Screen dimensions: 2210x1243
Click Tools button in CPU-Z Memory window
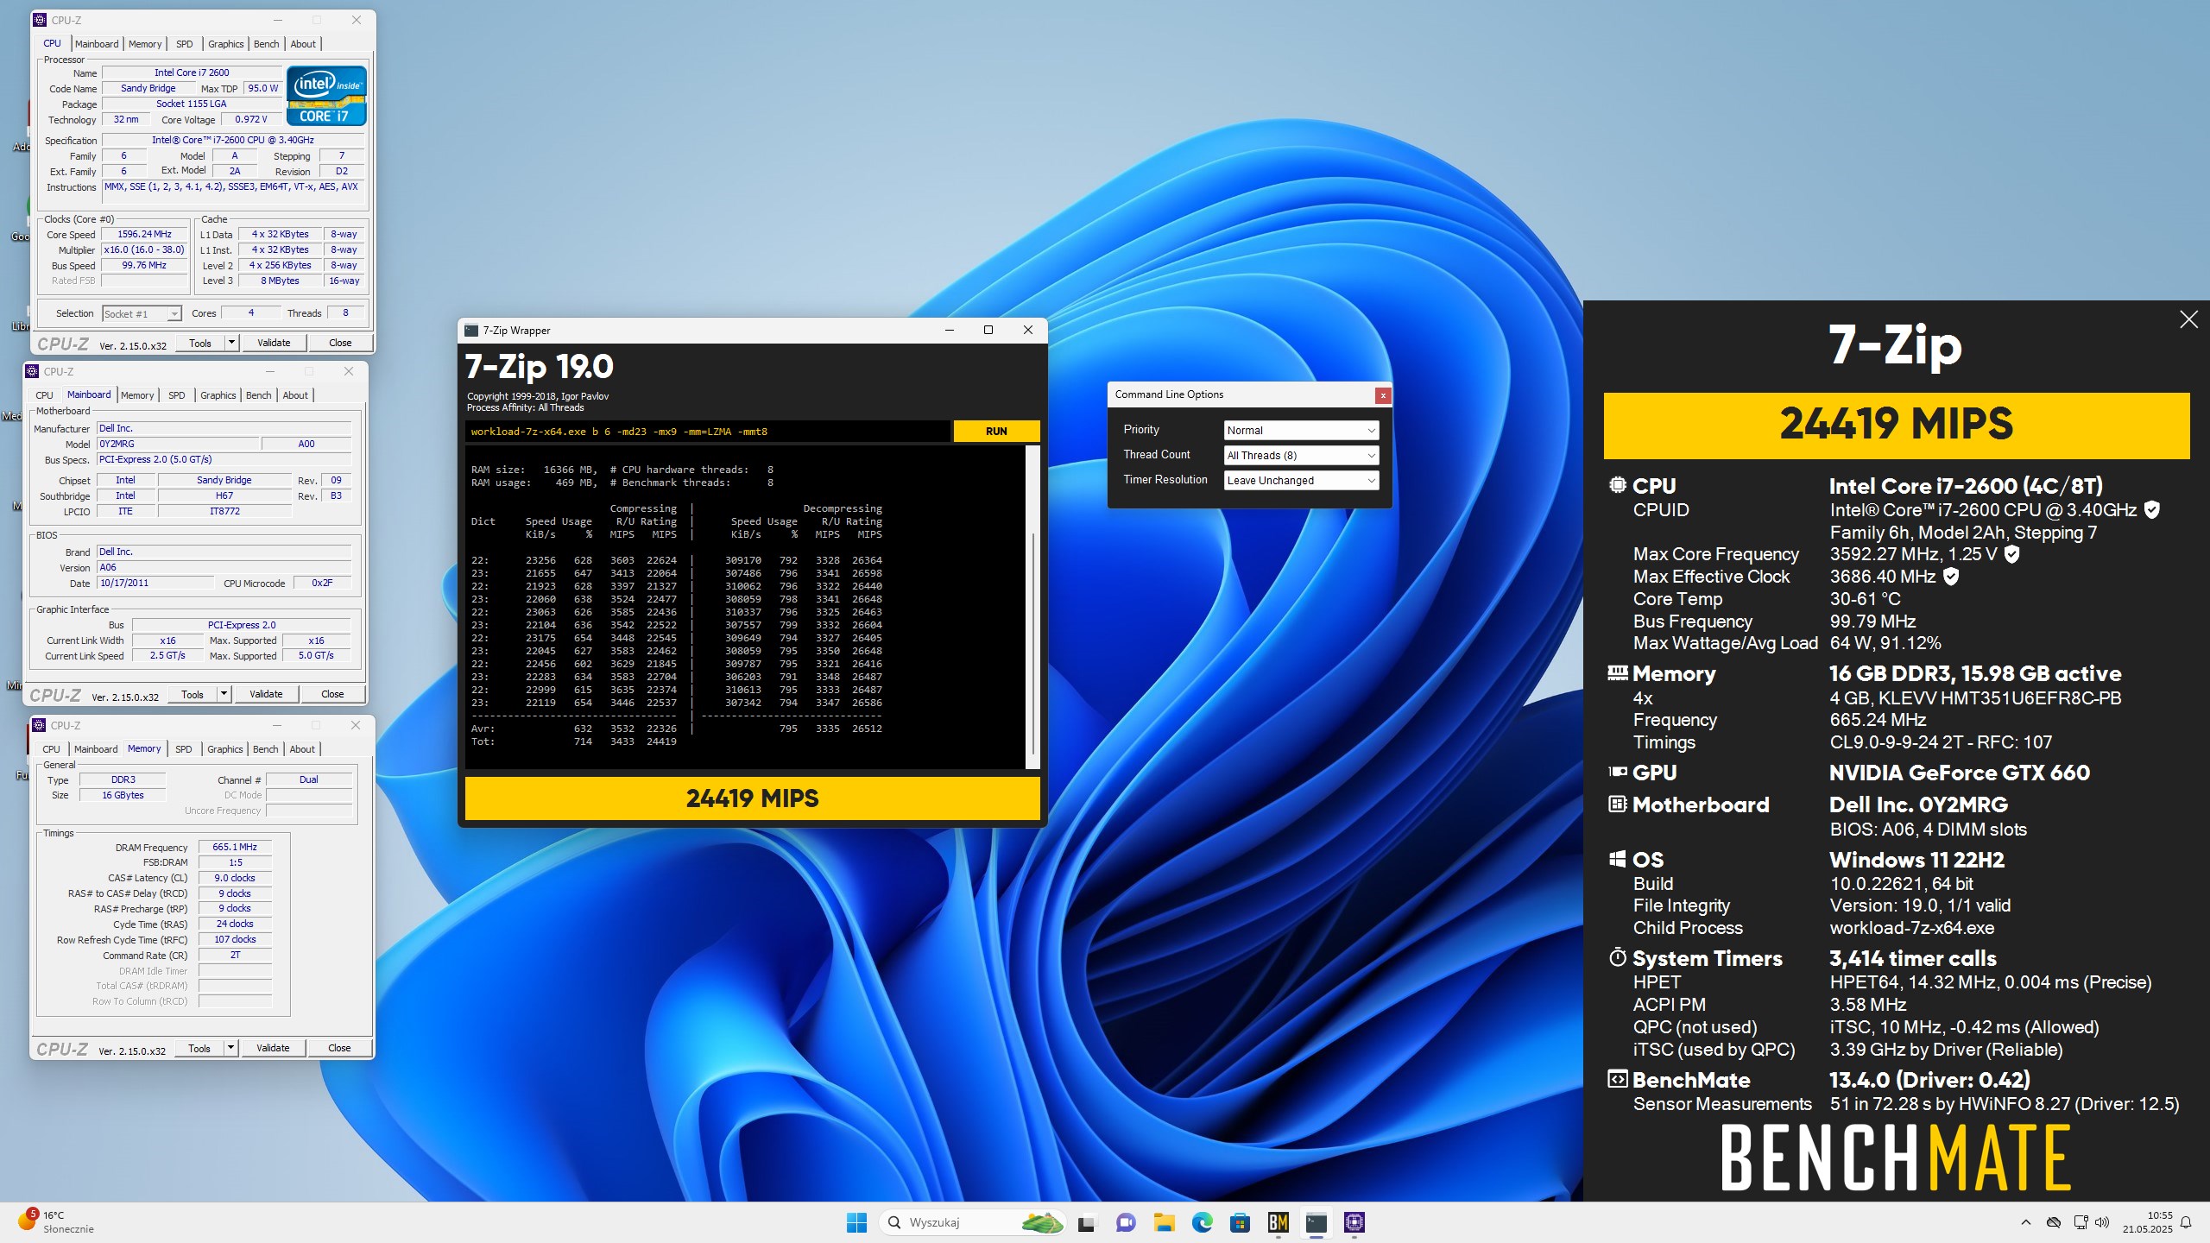point(199,1048)
